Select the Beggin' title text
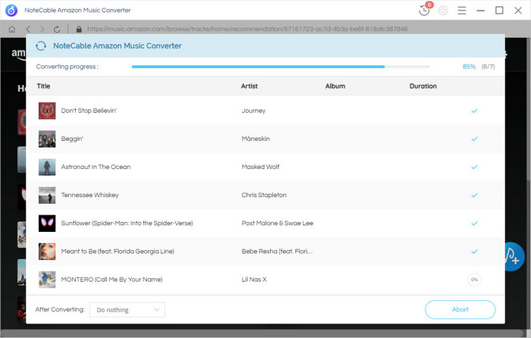This screenshot has width=531, height=338. pyautogui.click(x=72, y=139)
